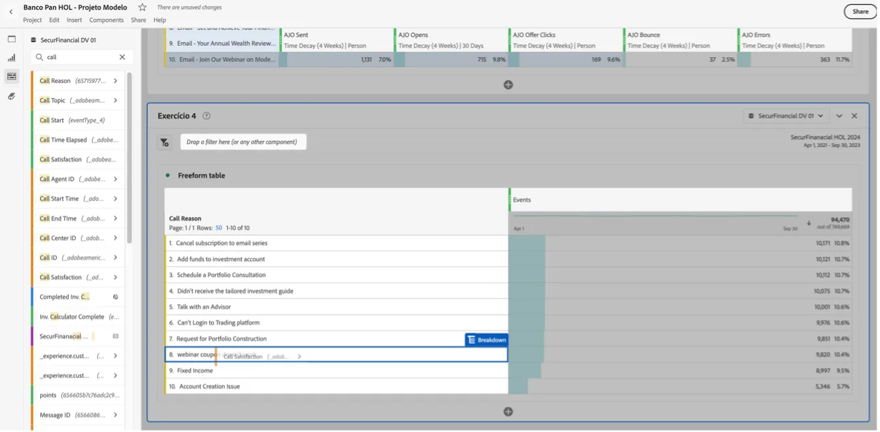Click the sort arrow in Events column
The image size is (880, 432).
tap(808, 223)
